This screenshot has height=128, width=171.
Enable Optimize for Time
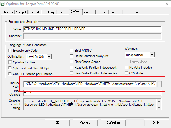10,62
